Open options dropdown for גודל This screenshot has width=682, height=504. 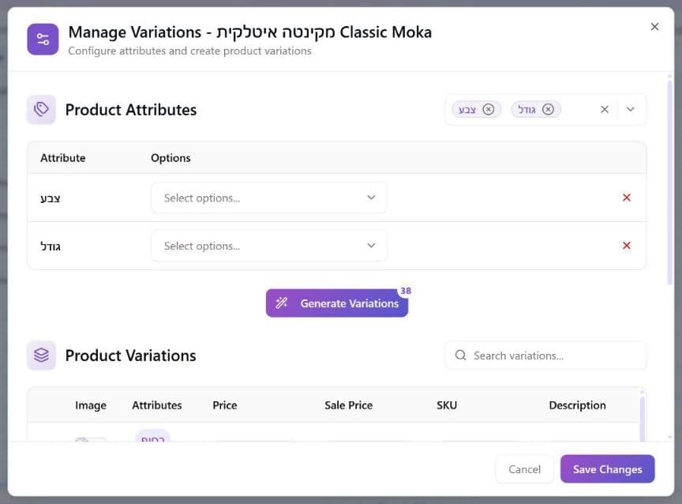(x=269, y=246)
